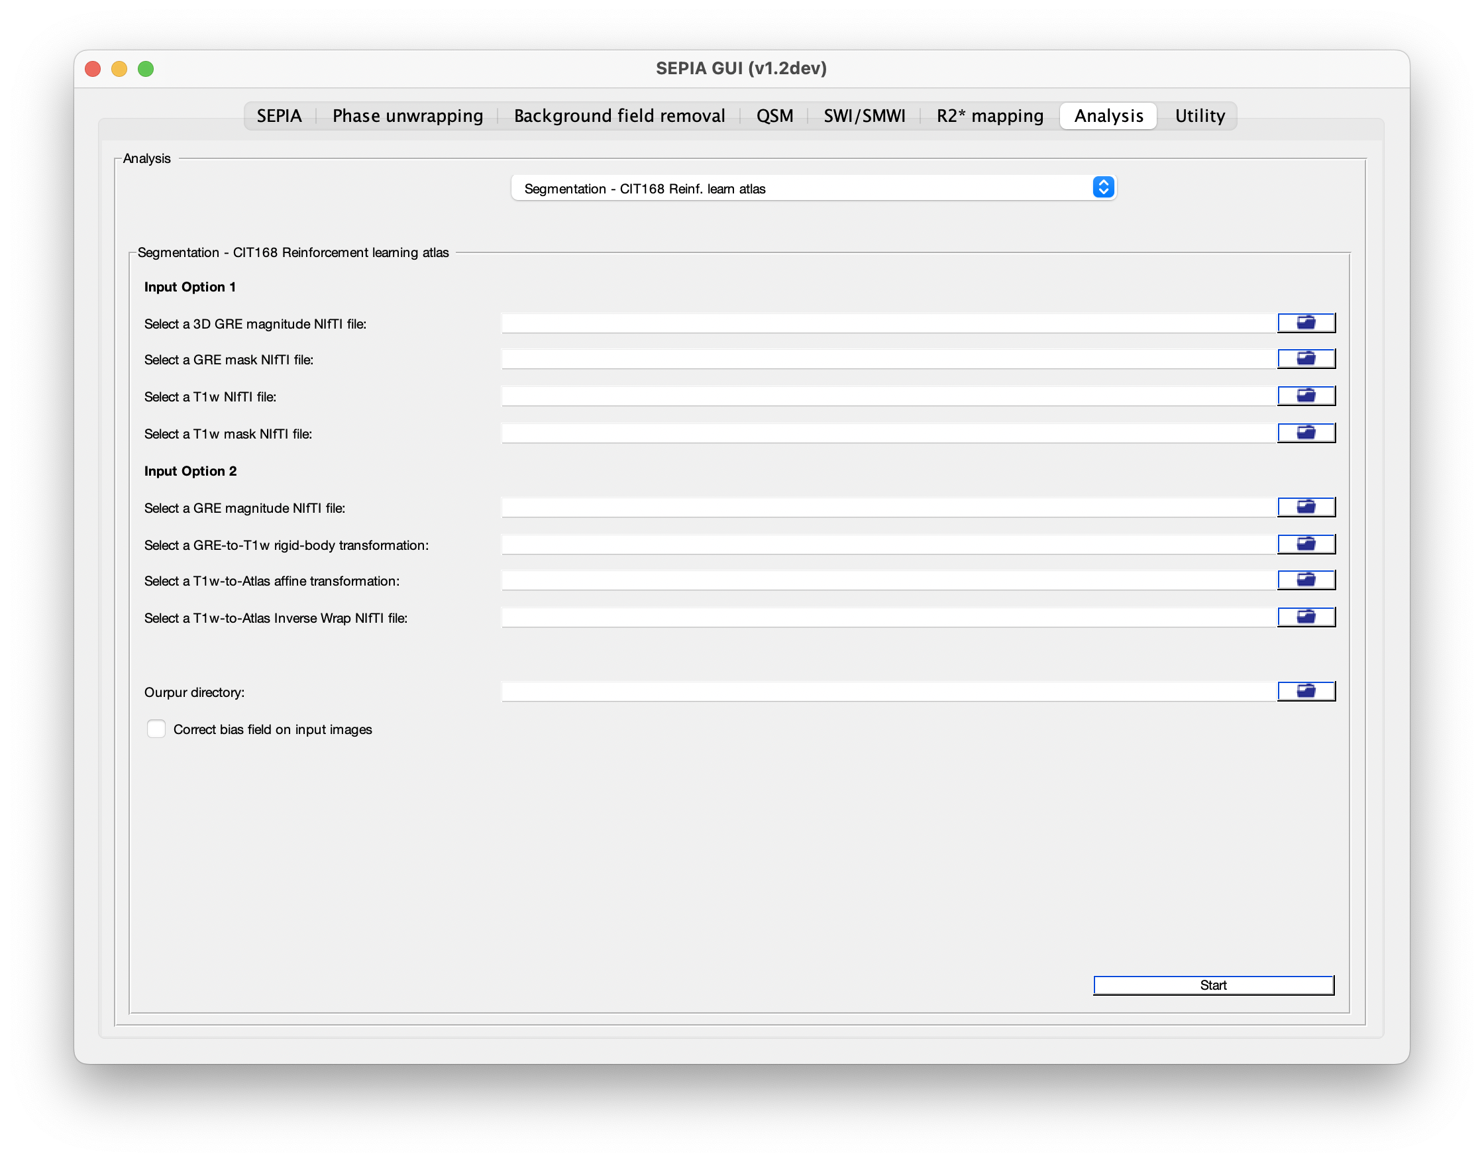The height and width of the screenshot is (1162, 1484).
Task: Browse for GRE mask NIfTI file
Action: pos(1306,358)
